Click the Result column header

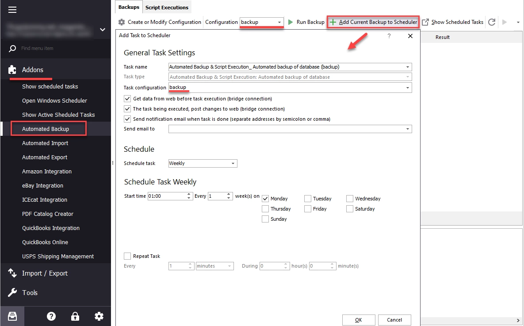[x=443, y=37]
